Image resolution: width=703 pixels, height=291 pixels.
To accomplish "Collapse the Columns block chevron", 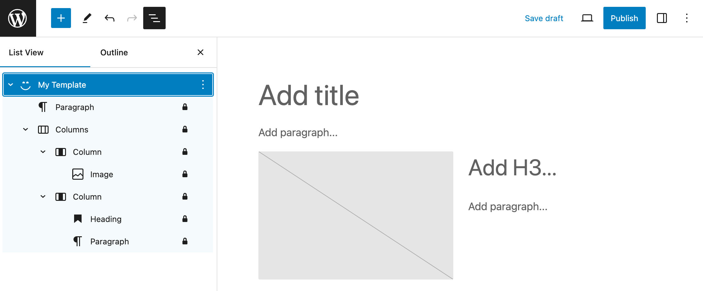I will [26, 129].
